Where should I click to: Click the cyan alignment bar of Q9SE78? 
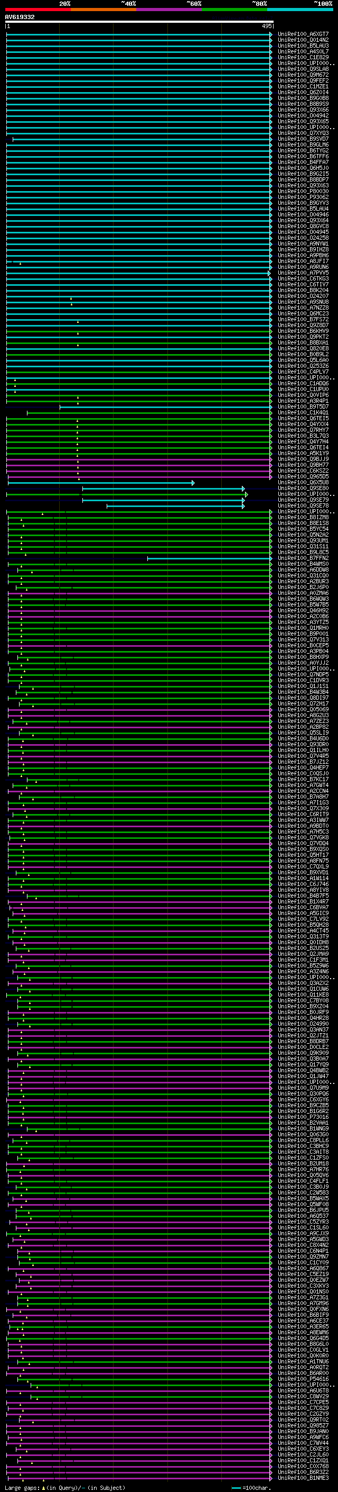[176, 506]
